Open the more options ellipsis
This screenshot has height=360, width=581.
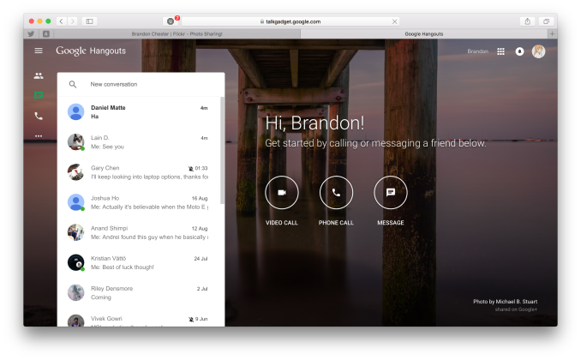(39, 136)
